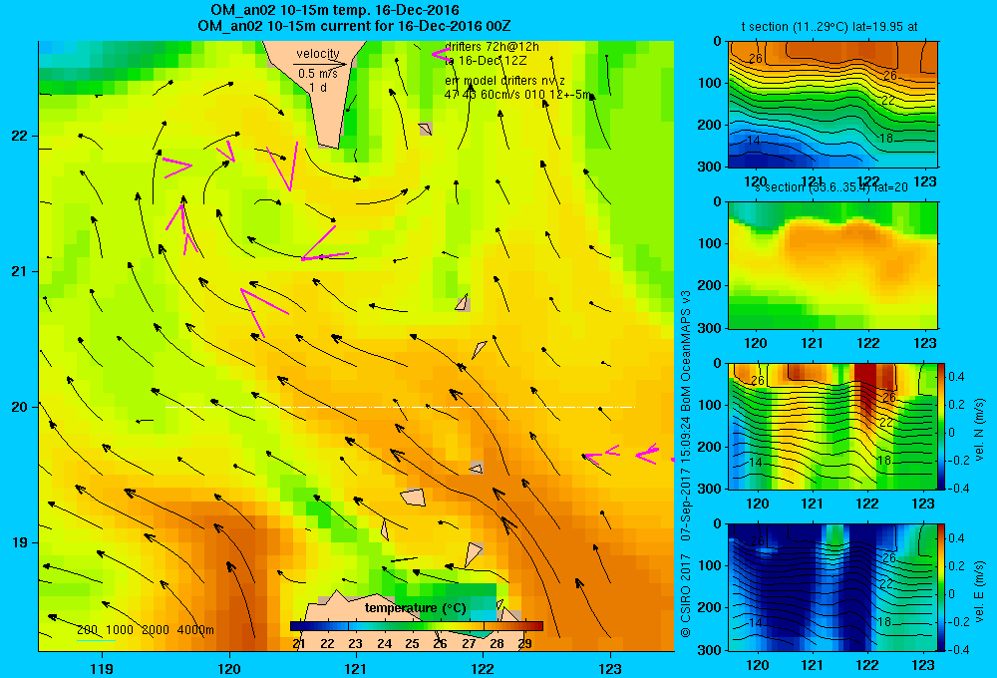The height and width of the screenshot is (678, 997).
Task: Click the 'vel. E (m/s)' colorbar
Action: click(x=942, y=587)
